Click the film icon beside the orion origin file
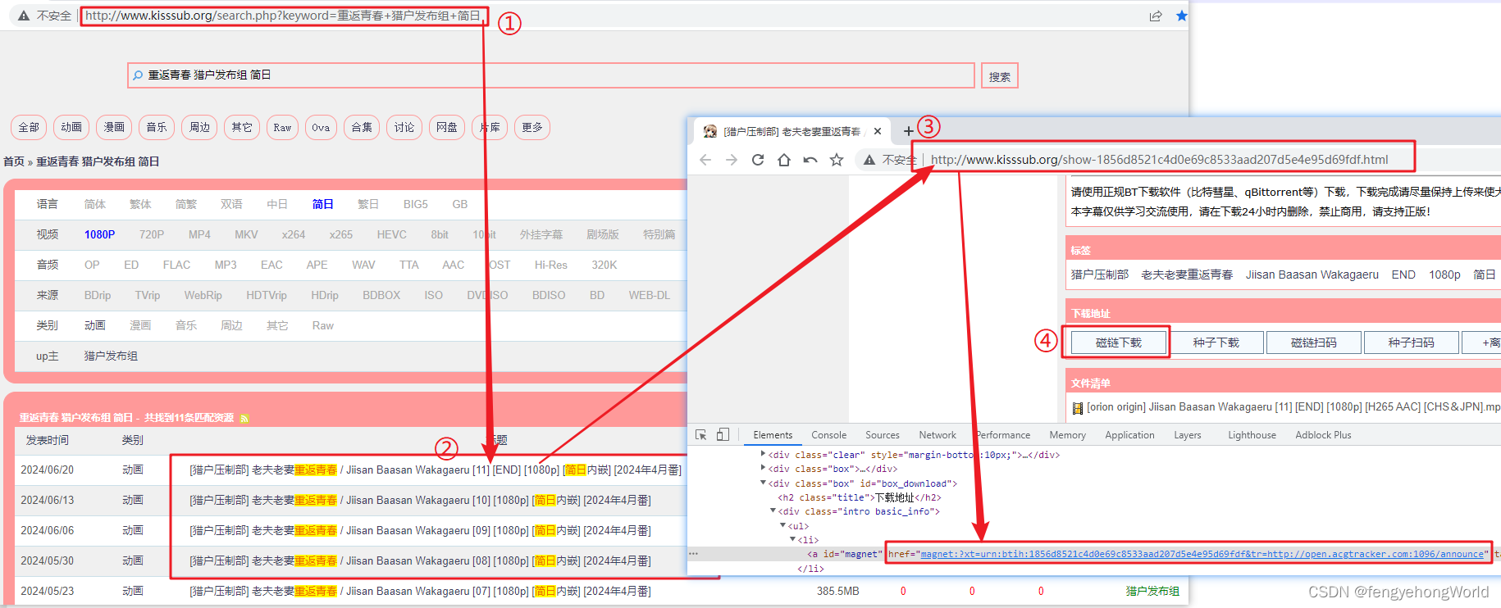 point(1078,407)
